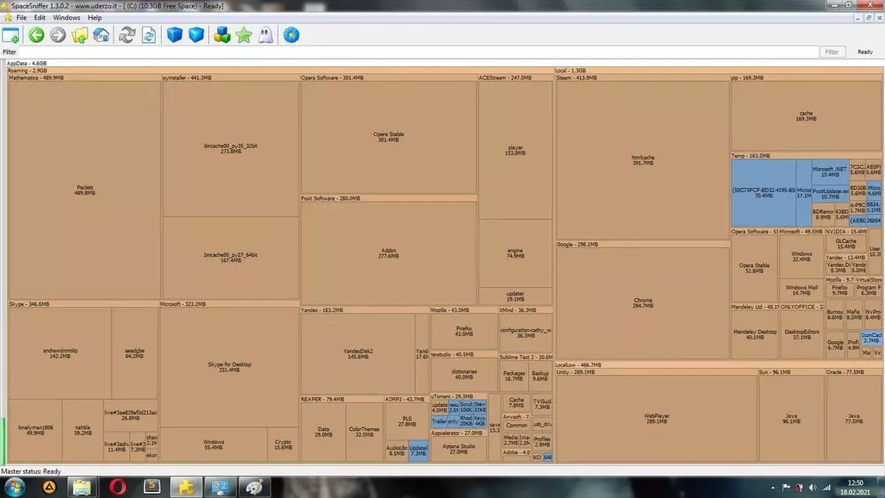Open the Opera browser from the taskbar
The height and width of the screenshot is (498, 885).
(117, 486)
